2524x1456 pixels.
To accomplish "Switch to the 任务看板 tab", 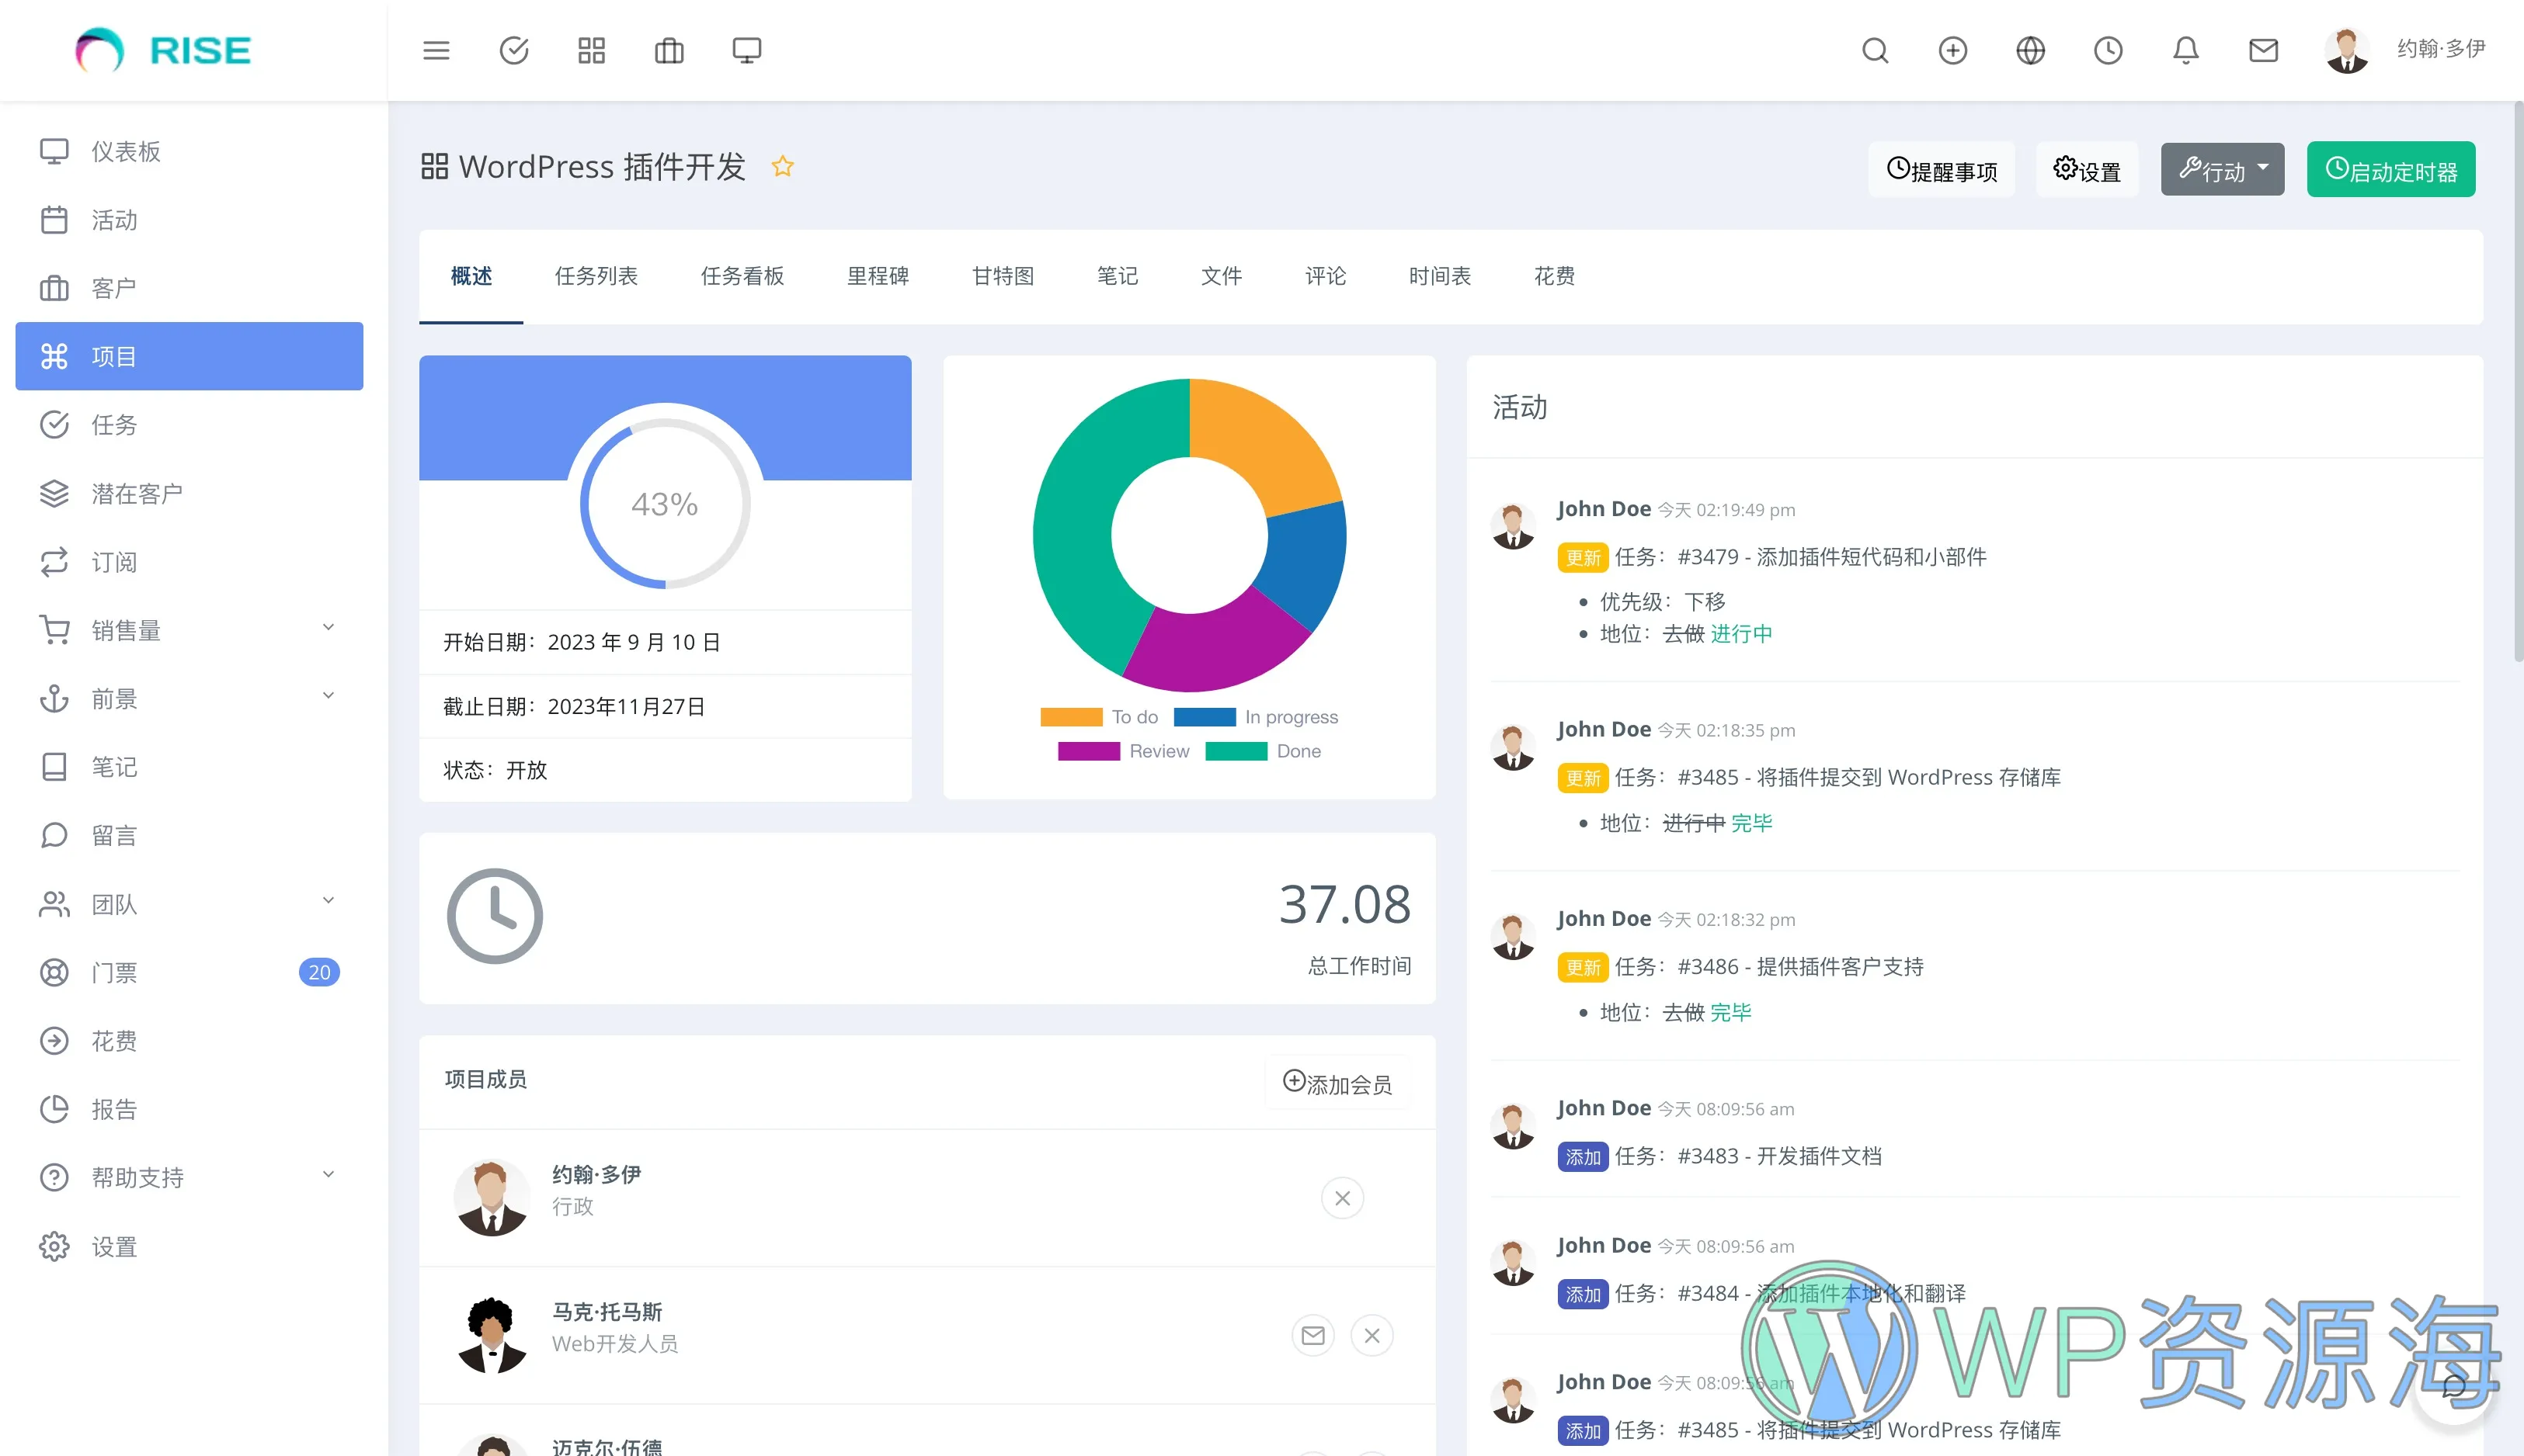I will click(742, 276).
